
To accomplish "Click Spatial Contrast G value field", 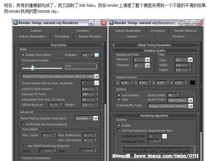I will pyautogui.click(x=143, y=83).
